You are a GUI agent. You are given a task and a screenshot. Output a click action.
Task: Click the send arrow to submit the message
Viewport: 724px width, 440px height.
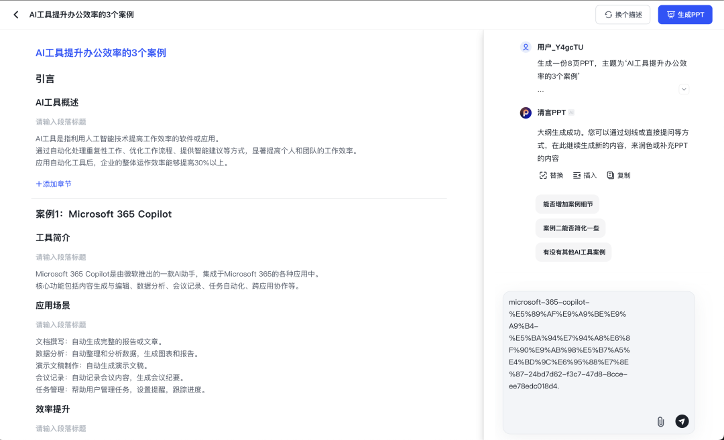[682, 422]
